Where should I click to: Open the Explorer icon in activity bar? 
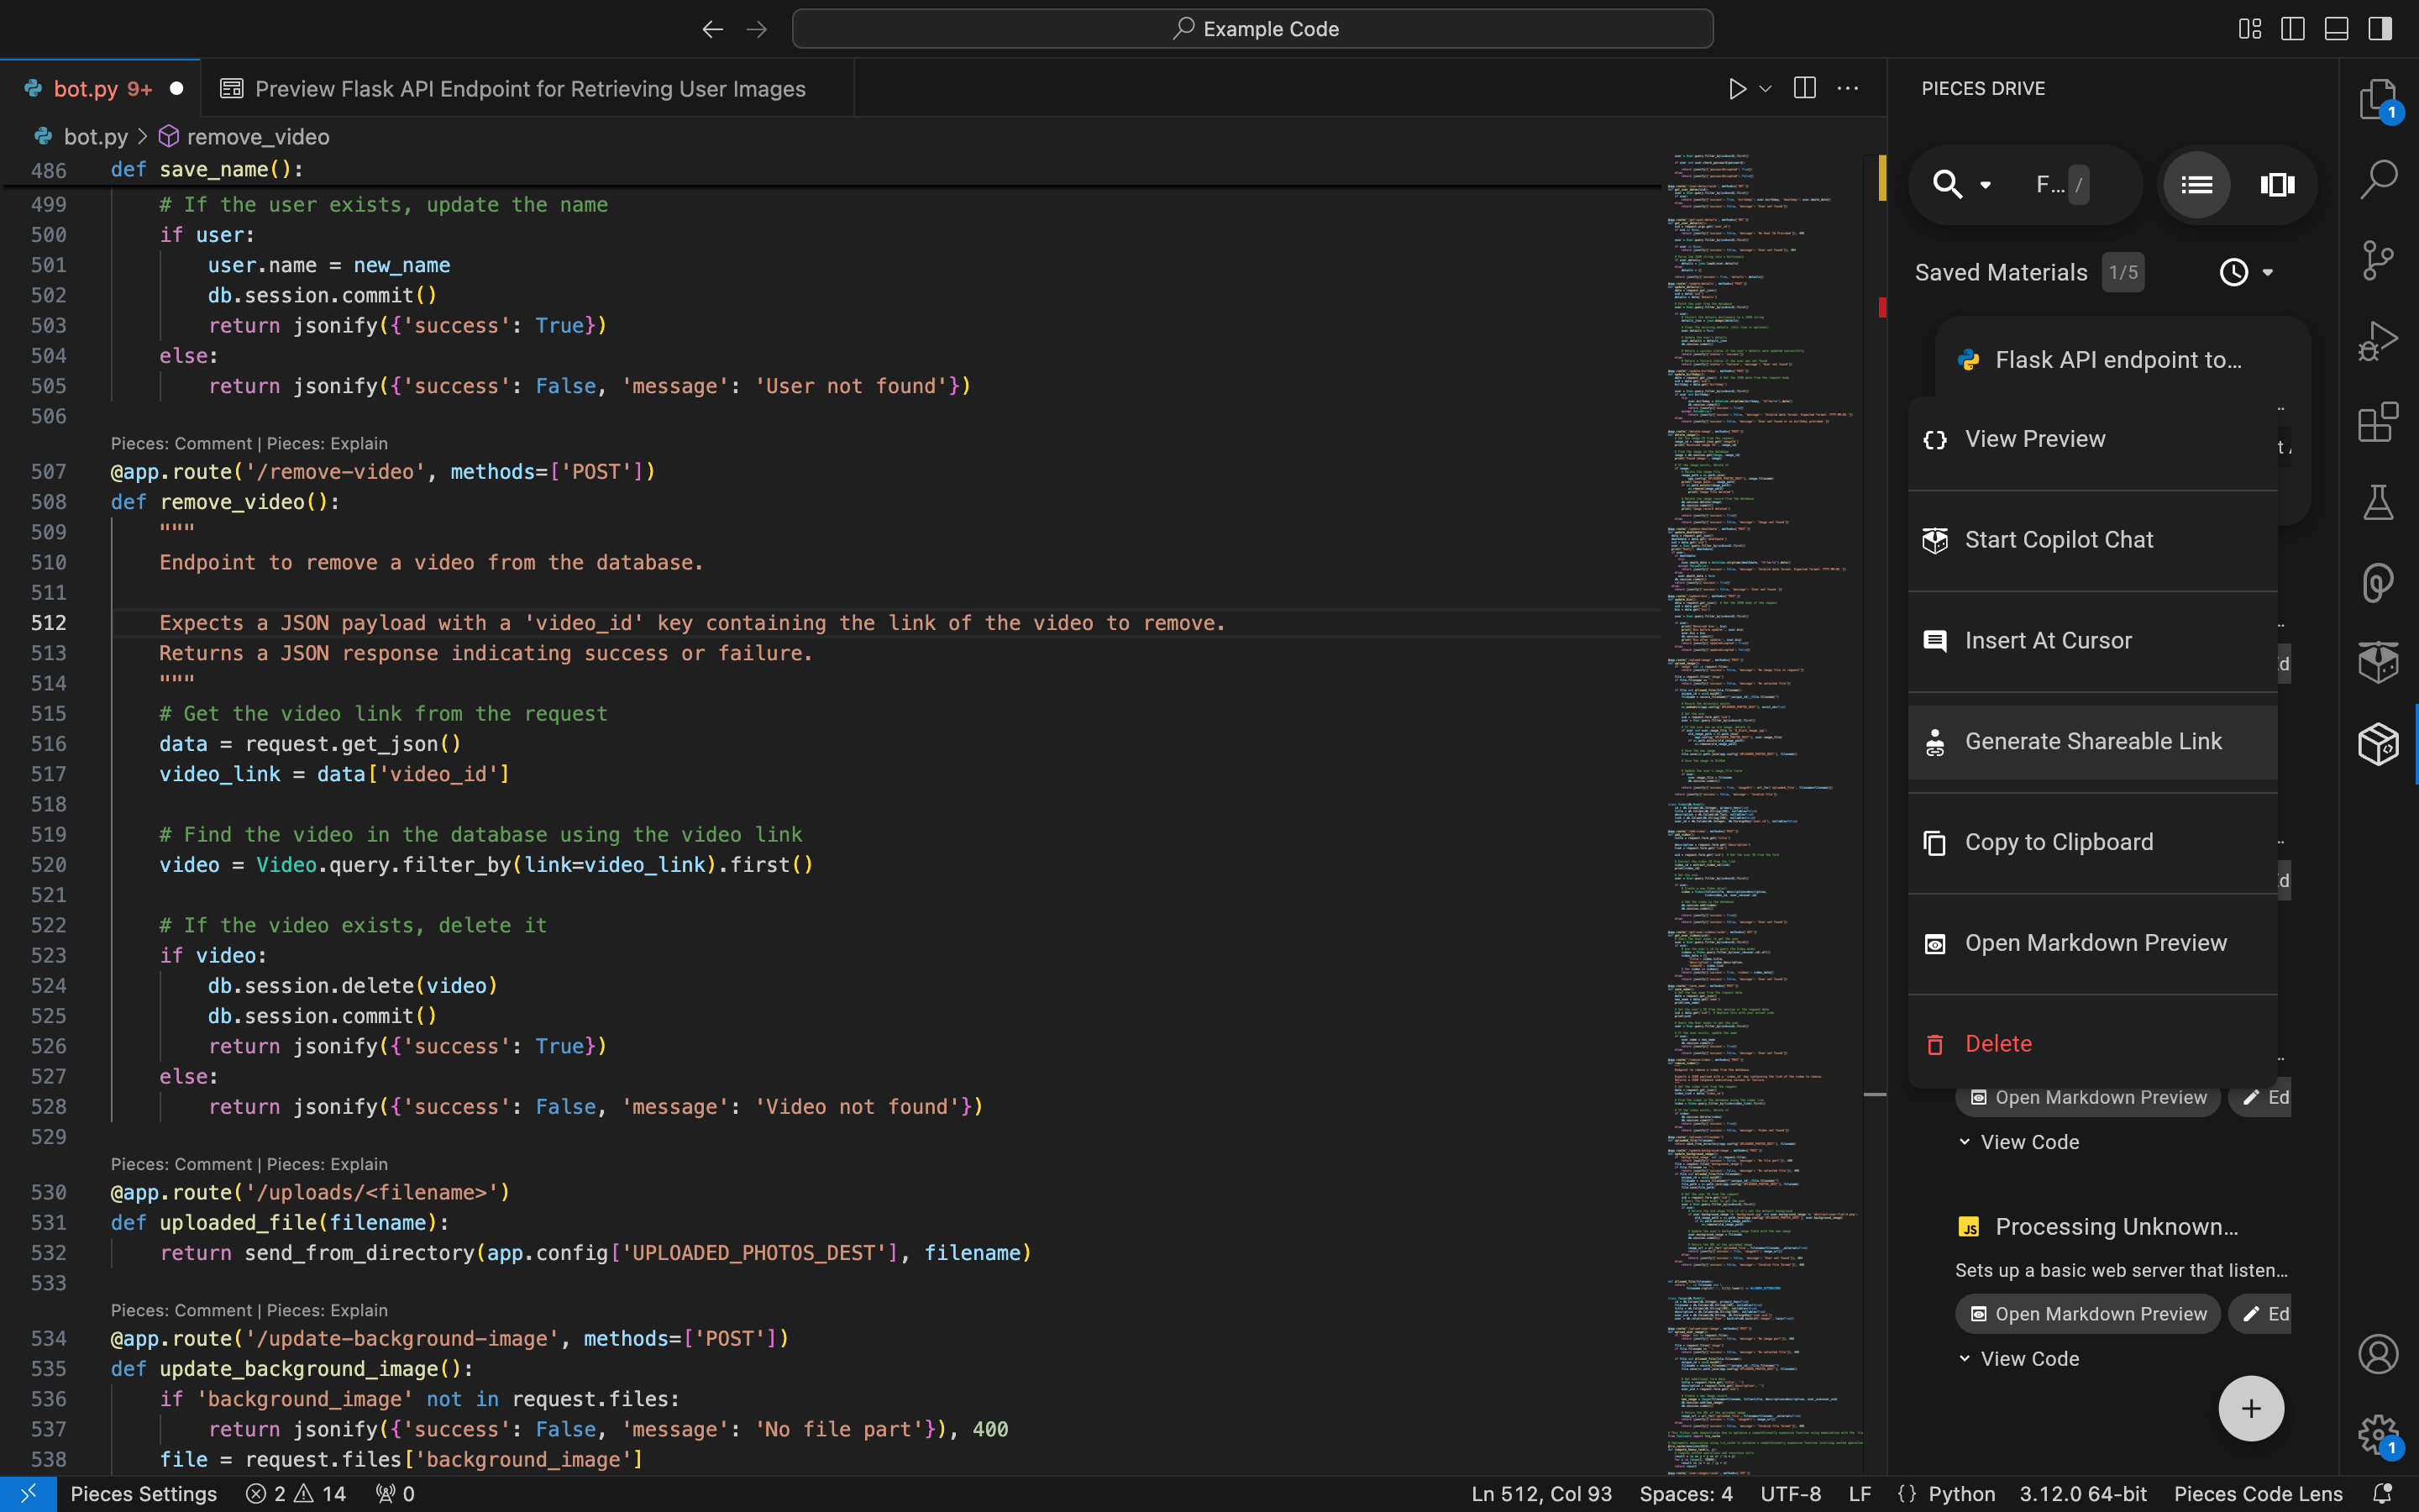coord(2378,100)
